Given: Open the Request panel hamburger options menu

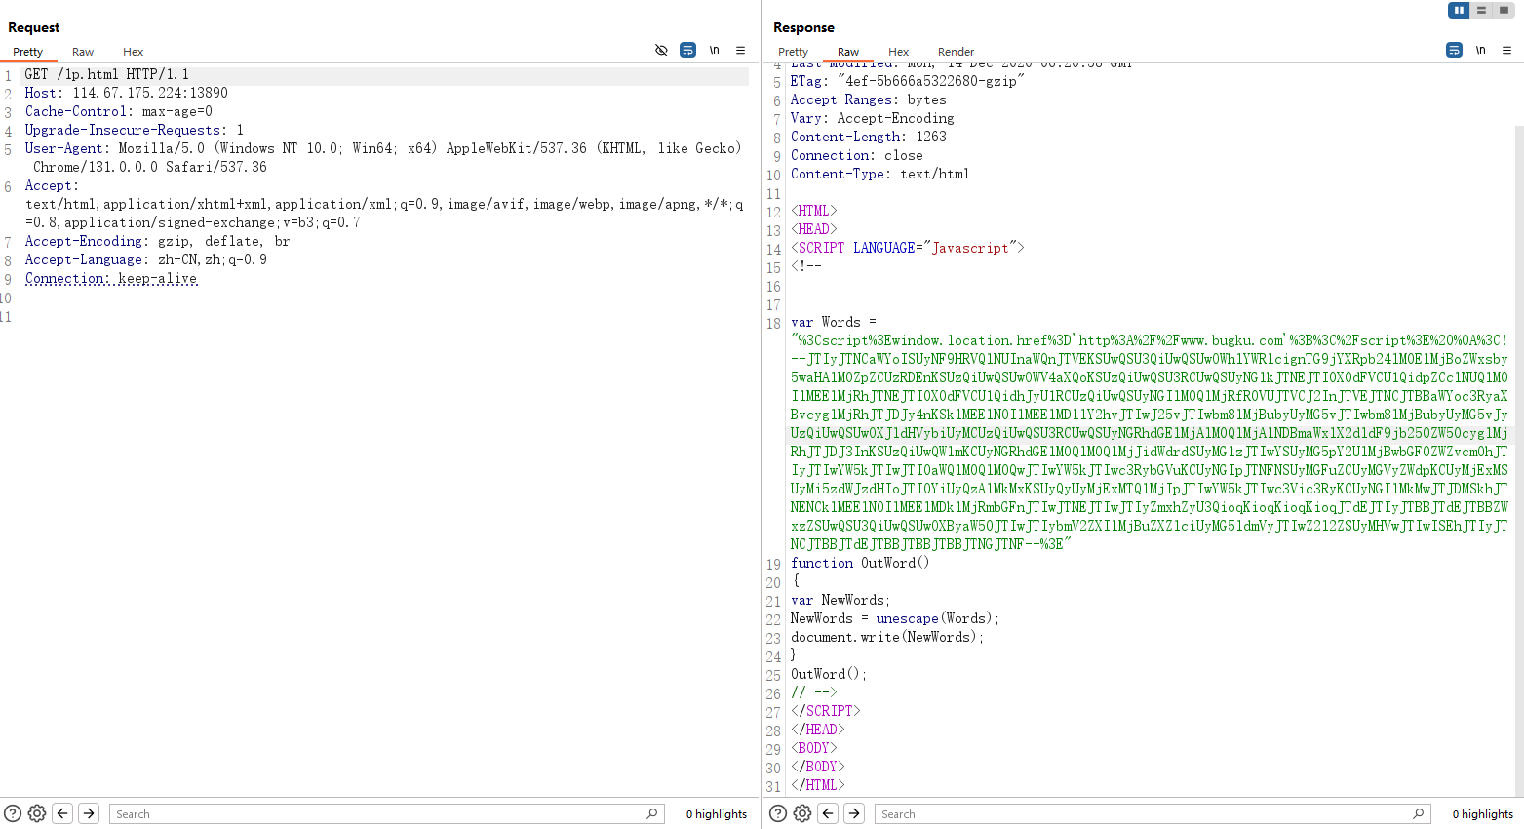Looking at the screenshot, I should pyautogui.click(x=740, y=50).
